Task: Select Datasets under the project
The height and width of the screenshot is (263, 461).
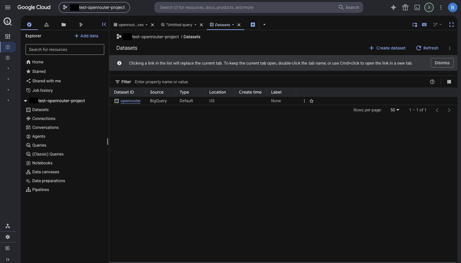Action: click(40, 110)
